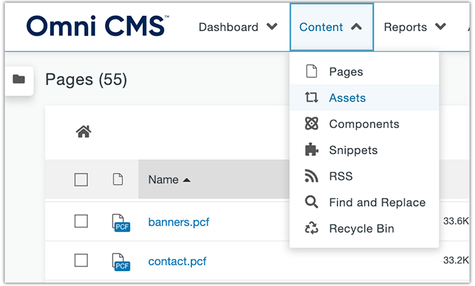
Task: Click the Find and Replace magnifier icon
Action: pyautogui.click(x=311, y=202)
